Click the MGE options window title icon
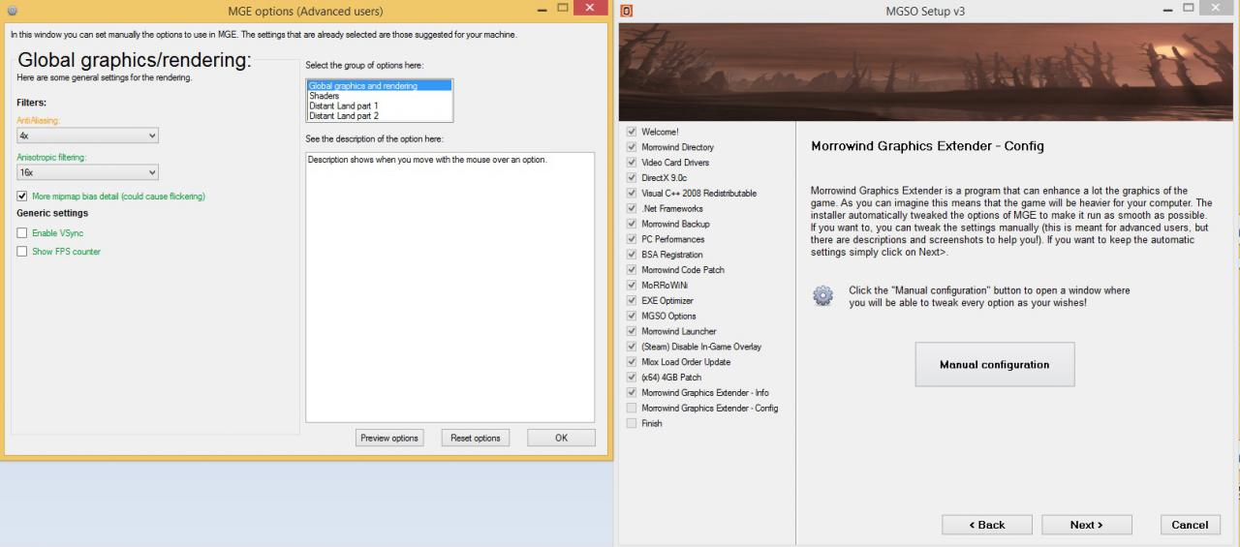The image size is (1240, 547). 12,11
